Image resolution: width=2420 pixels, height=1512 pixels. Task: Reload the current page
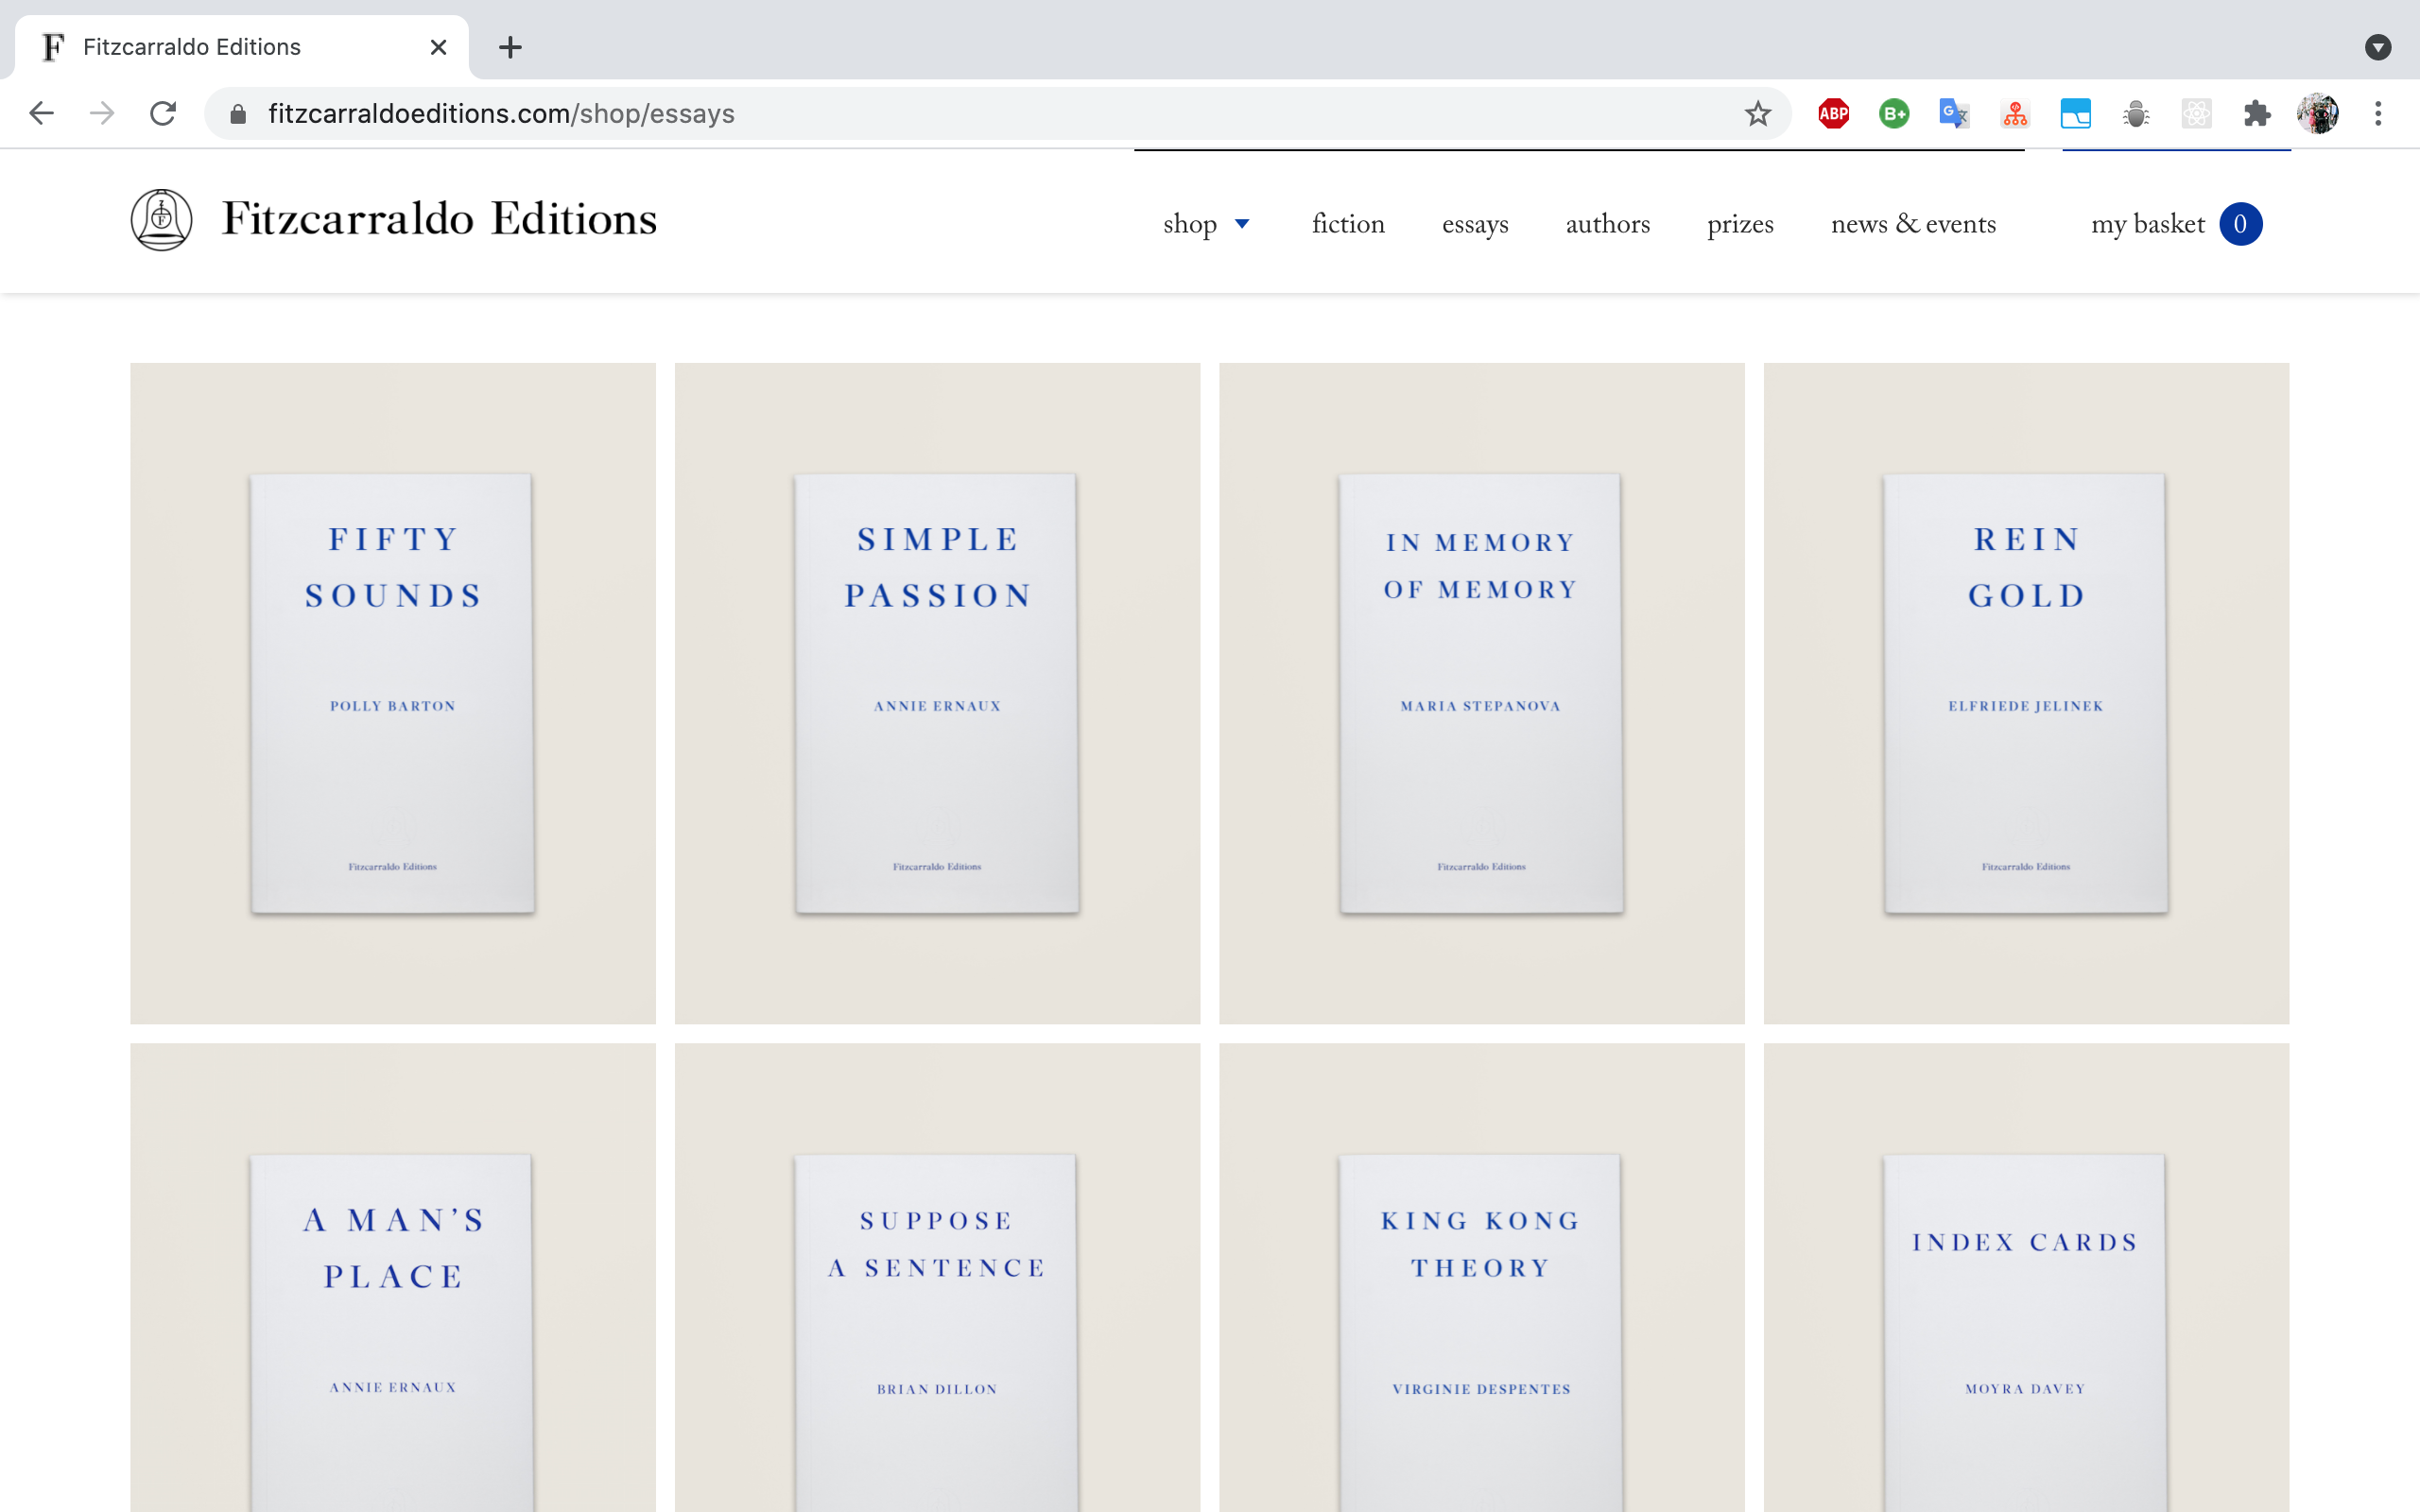pyautogui.click(x=163, y=113)
